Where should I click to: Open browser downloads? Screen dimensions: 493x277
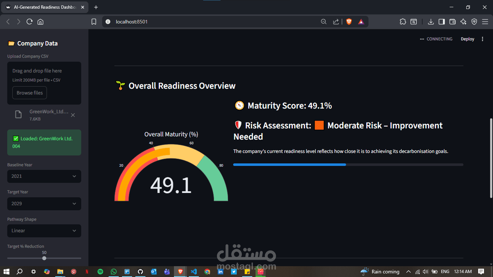coord(431,22)
